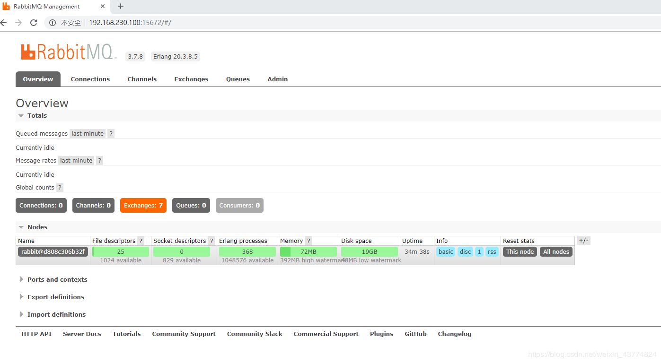The height and width of the screenshot is (363, 661).
Task: Open the Commercial Support link
Action: 326,334
